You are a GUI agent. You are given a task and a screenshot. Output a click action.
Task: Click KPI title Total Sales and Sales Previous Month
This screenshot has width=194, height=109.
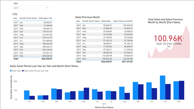click(x=165, y=21)
